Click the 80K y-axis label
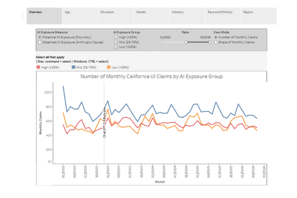The image size is (297, 198). 48,107
